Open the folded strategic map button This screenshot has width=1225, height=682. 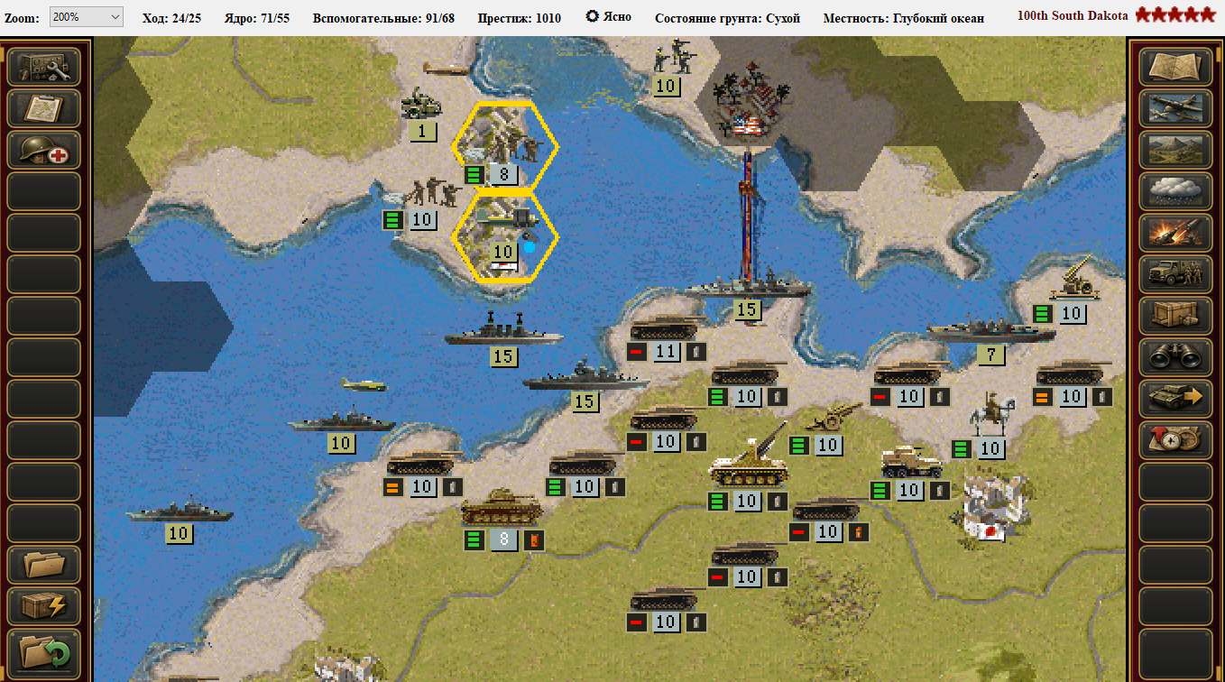coord(1175,67)
